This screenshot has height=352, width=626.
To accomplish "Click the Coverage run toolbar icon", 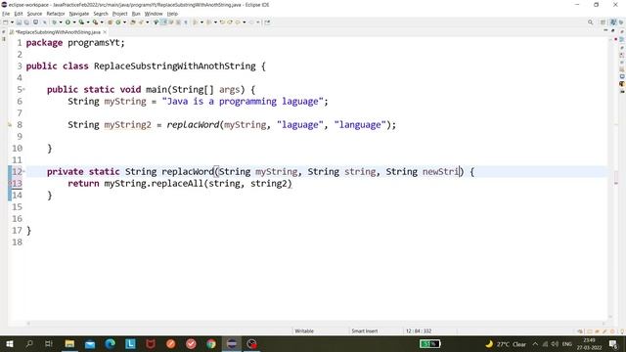I will 81,22.
